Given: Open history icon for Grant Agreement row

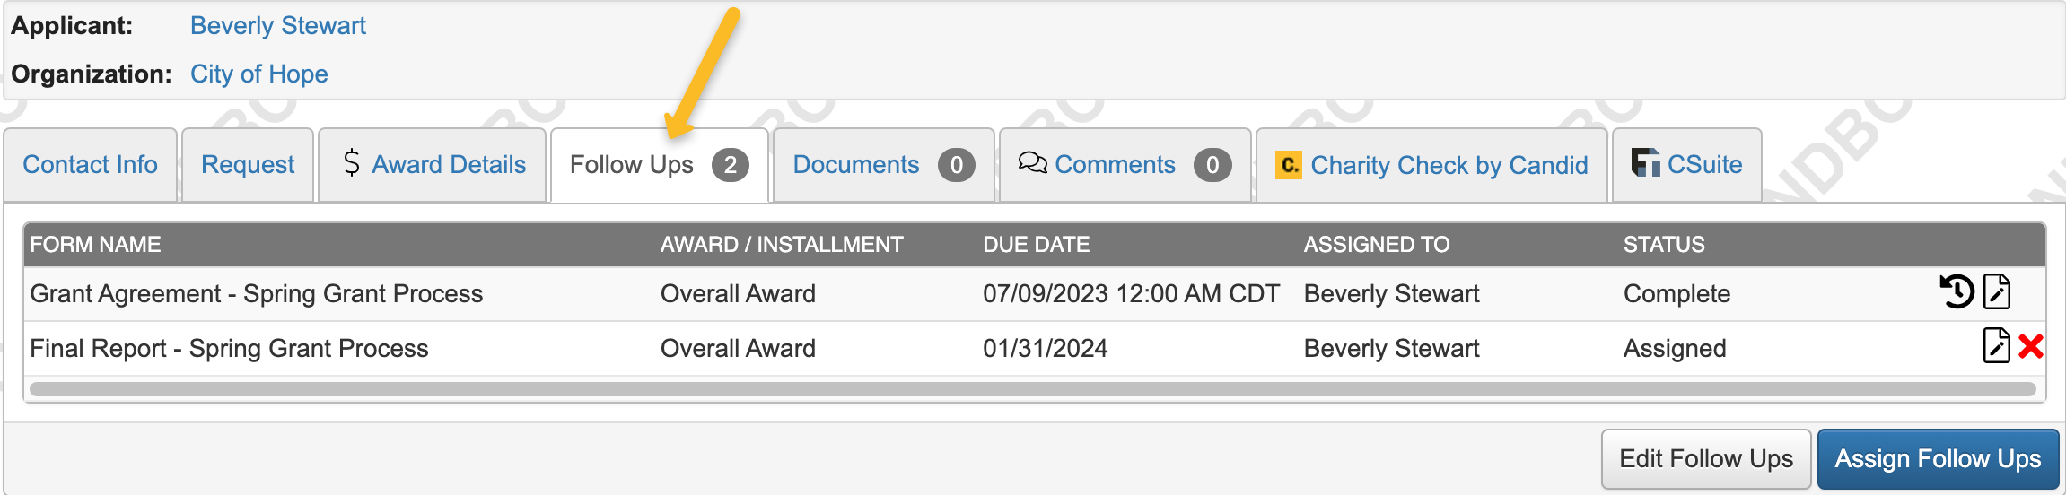Looking at the screenshot, I should click(1957, 292).
